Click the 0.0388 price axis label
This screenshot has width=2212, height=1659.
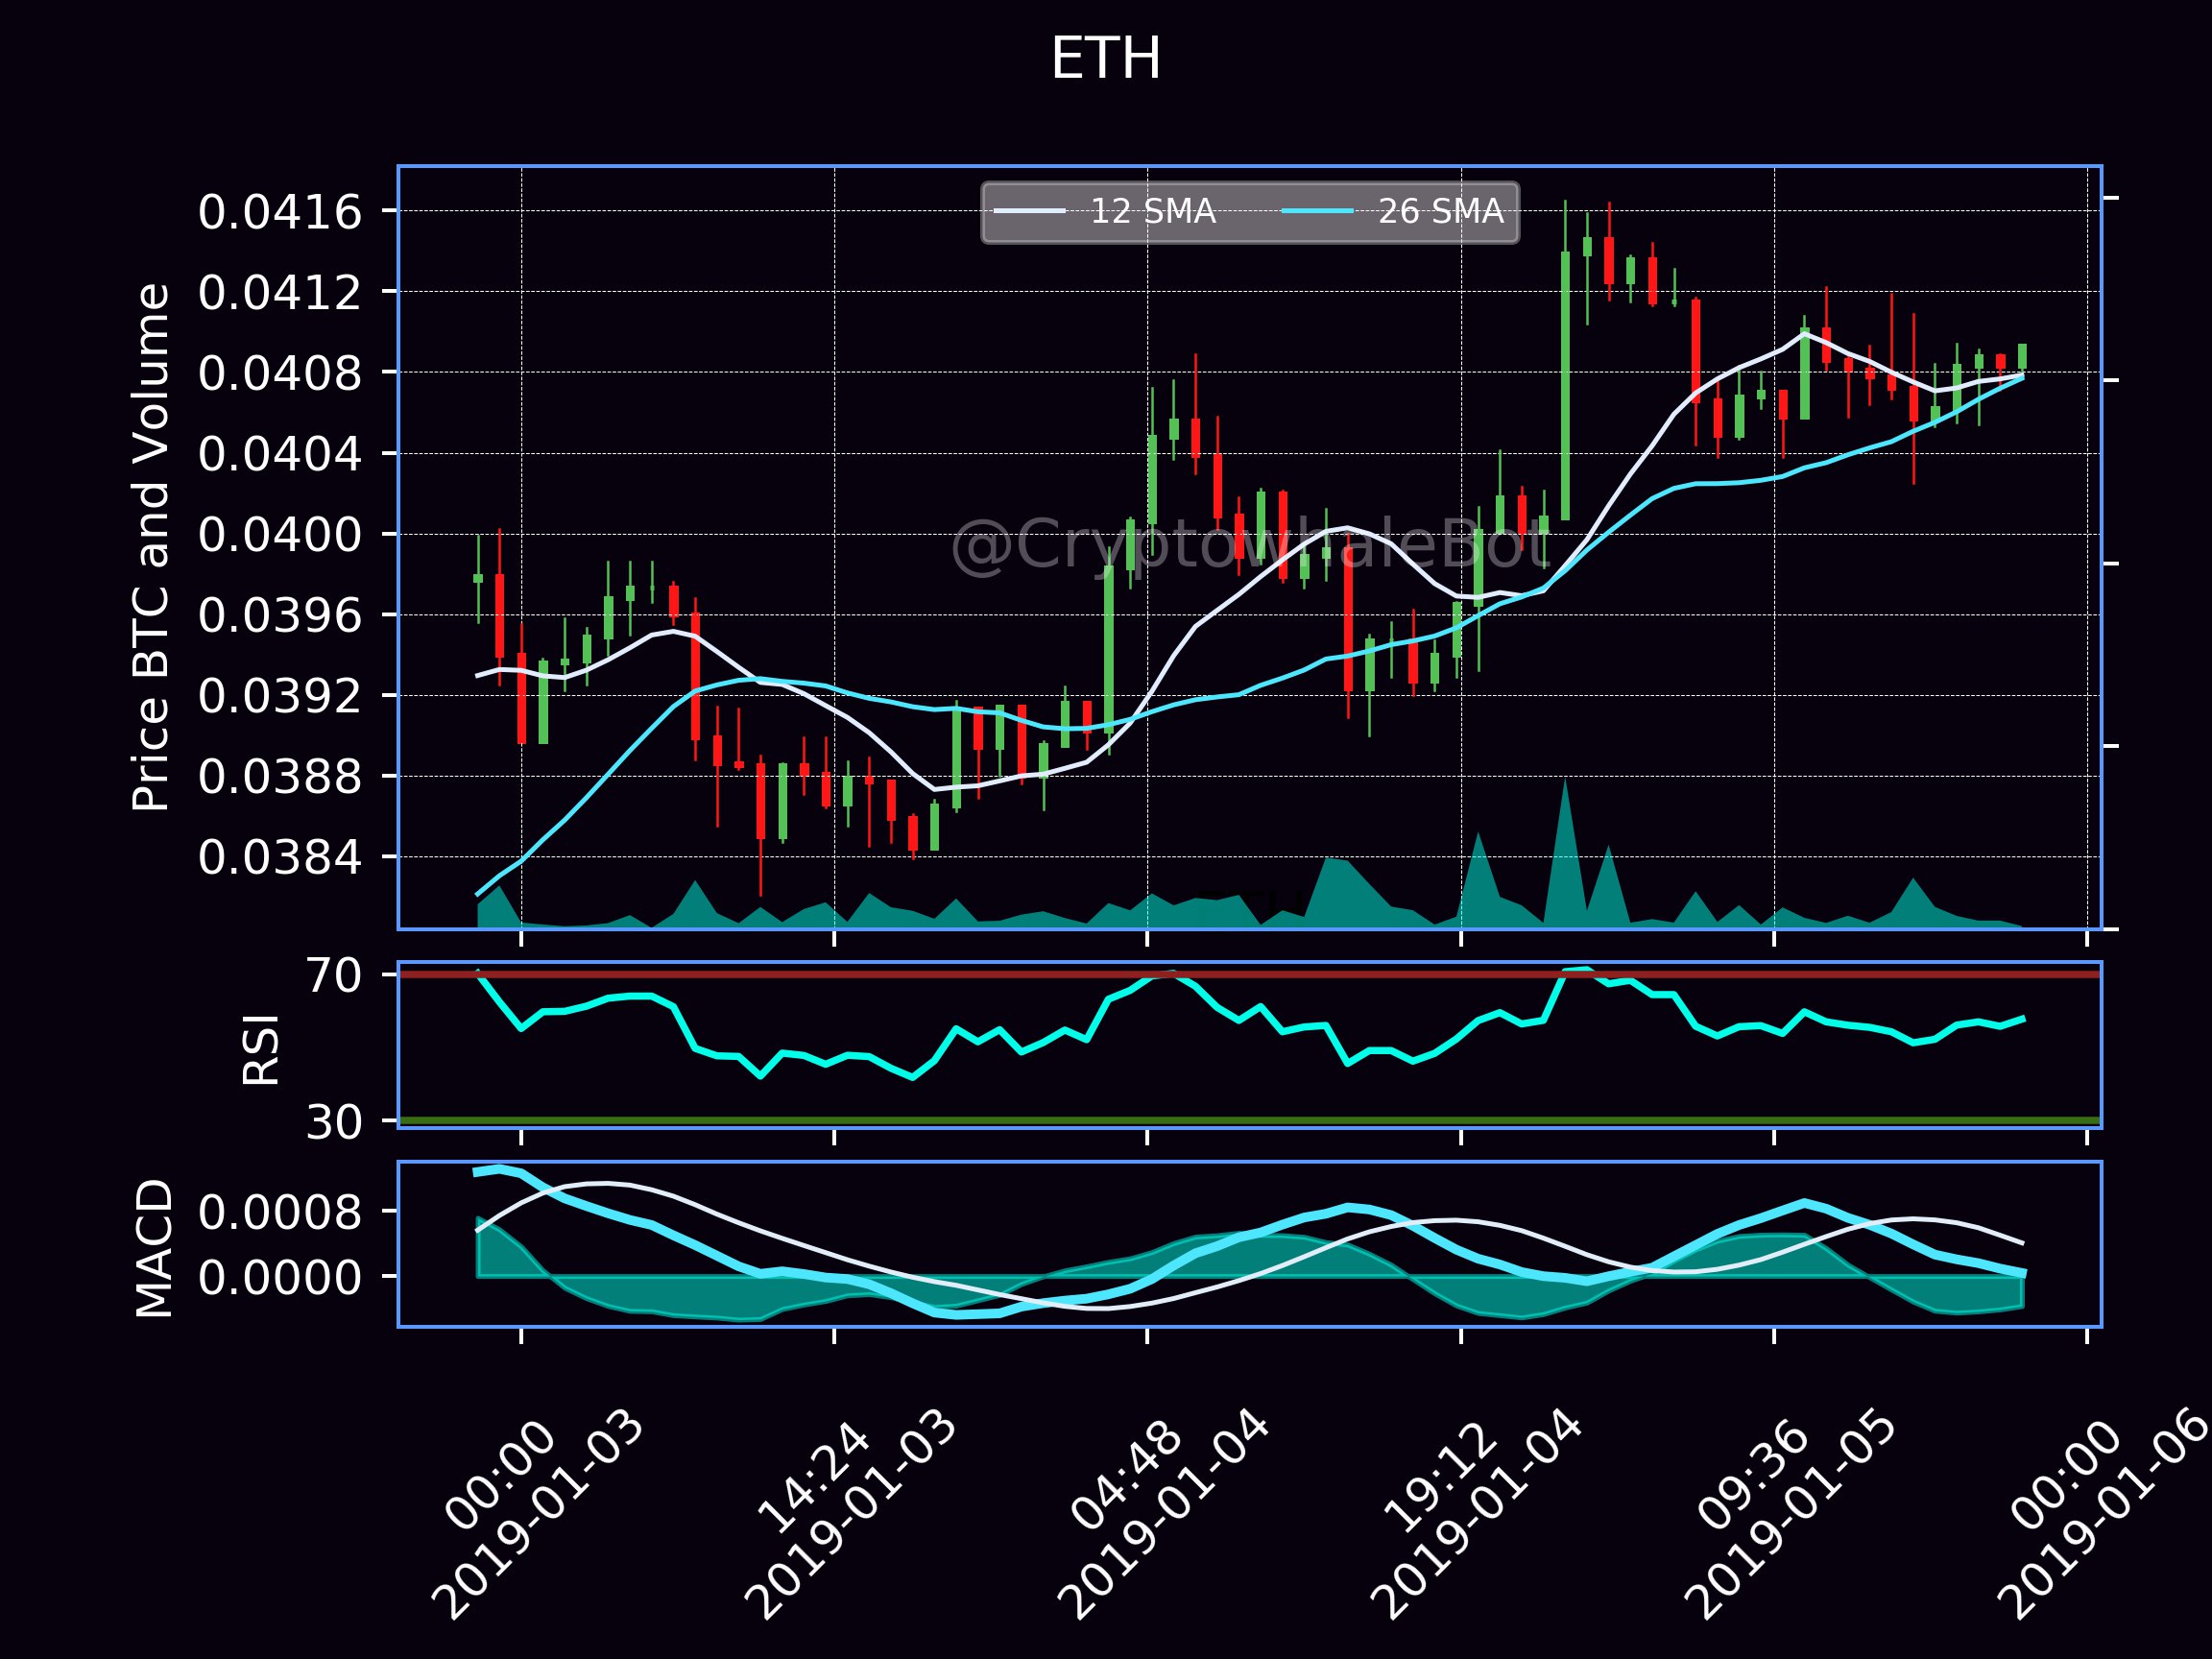pyautogui.click(x=279, y=777)
